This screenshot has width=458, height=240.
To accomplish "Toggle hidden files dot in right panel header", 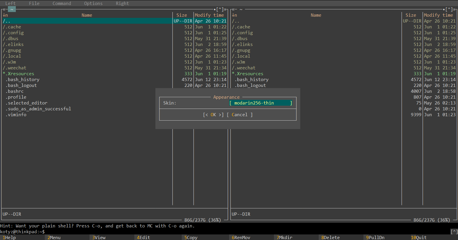I will coord(444,9).
